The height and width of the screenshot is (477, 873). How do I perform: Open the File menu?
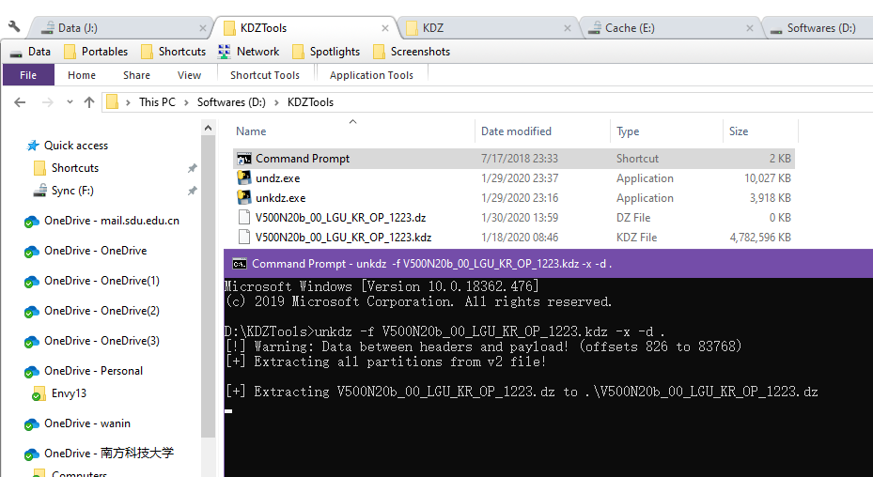pyautogui.click(x=28, y=75)
